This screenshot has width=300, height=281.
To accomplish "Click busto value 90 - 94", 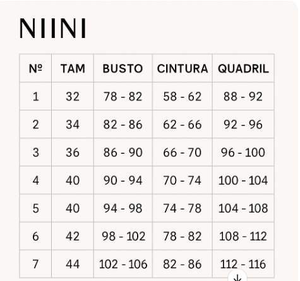I will [123, 180].
